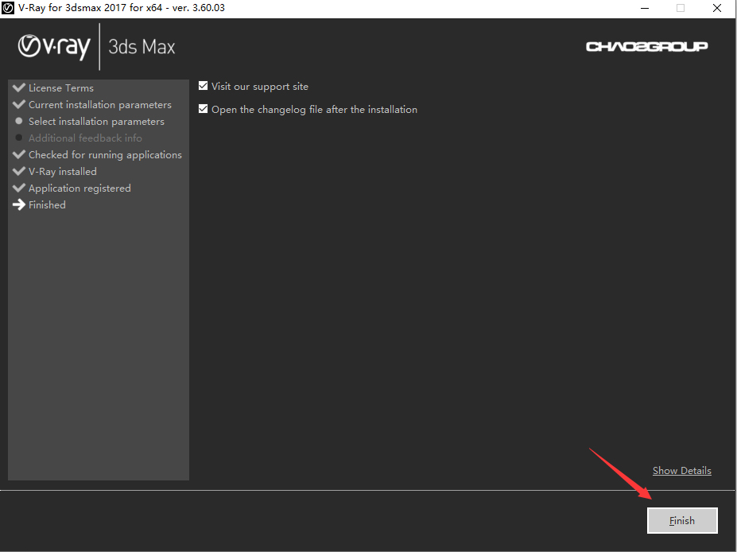The width and height of the screenshot is (737, 552).
Task: Click checkmark next to V-Ray installed
Action: [19, 171]
